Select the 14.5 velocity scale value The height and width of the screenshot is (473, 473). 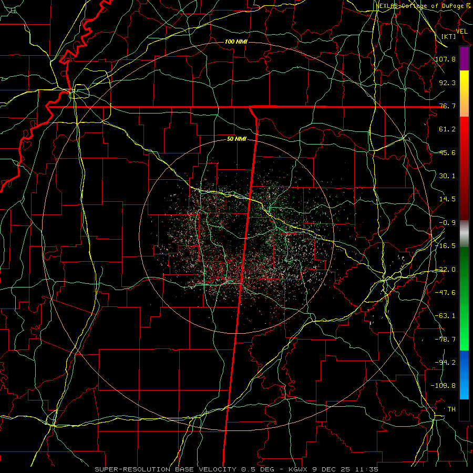[x=447, y=199]
